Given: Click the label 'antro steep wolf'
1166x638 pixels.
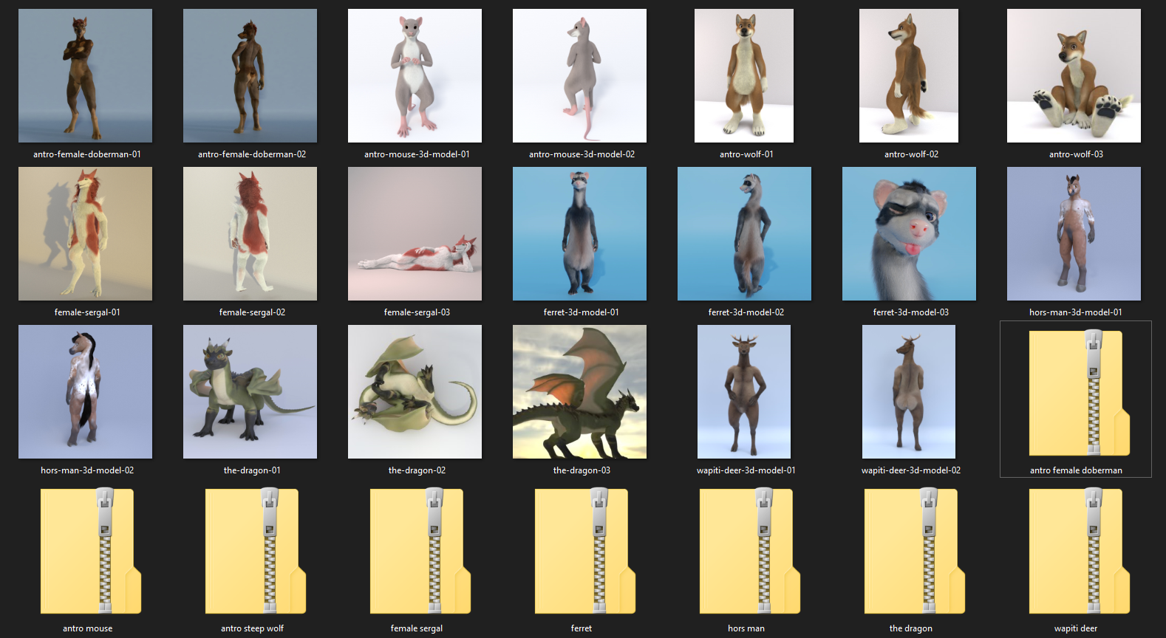Looking at the screenshot, I should 252,628.
